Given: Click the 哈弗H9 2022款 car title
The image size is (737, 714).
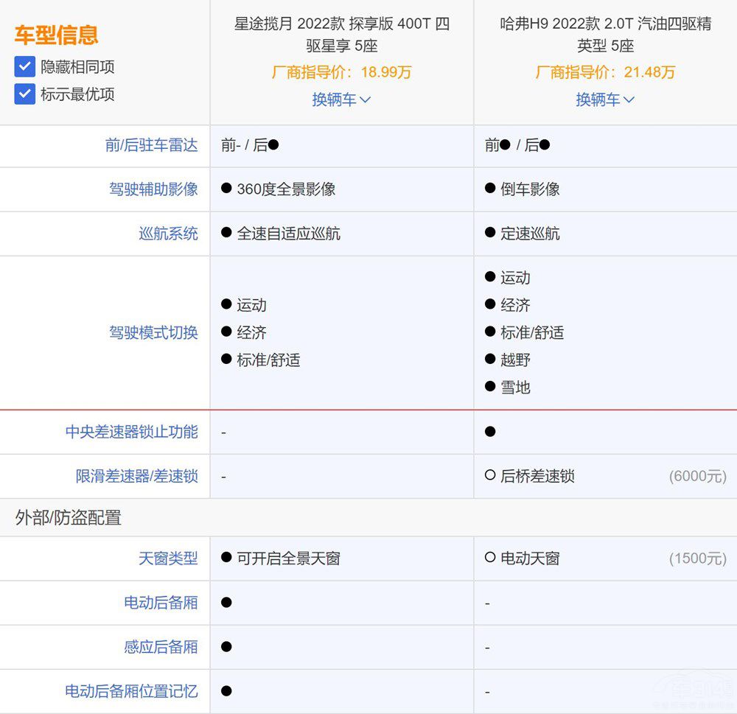Looking at the screenshot, I should click(605, 35).
